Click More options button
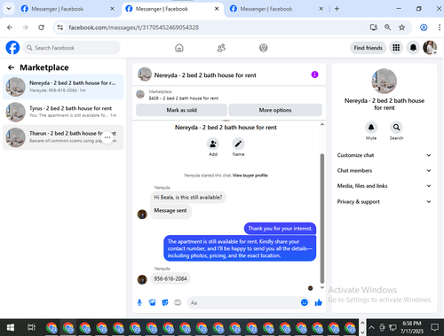The width and height of the screenshot is (444, 336). (x=275, y=110)
